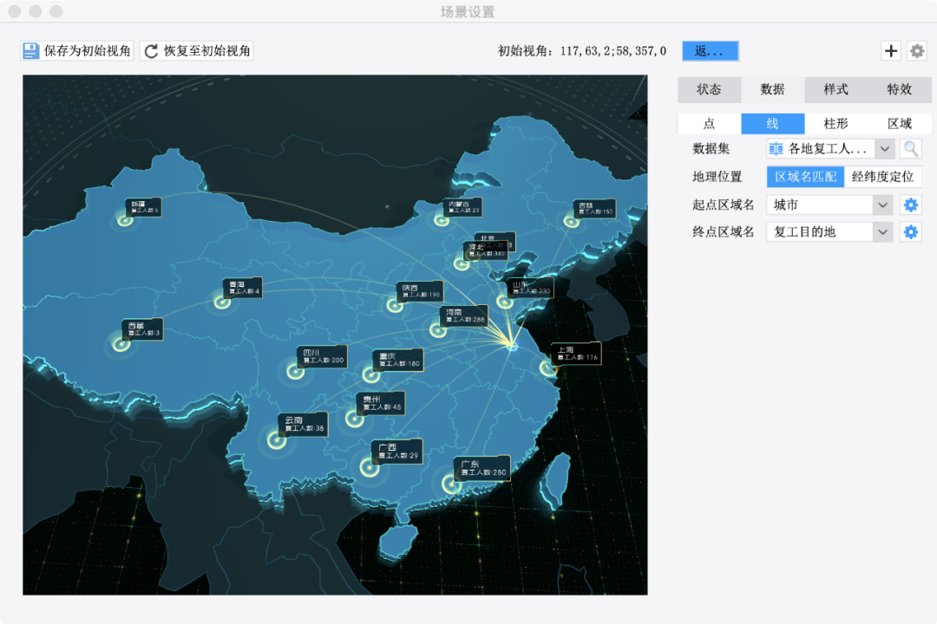
Task: Switch to the 状态 tab
Action: (709, 89)
